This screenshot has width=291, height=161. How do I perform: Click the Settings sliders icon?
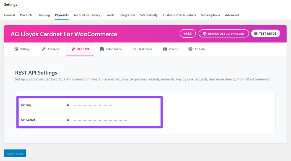[16, 49]
